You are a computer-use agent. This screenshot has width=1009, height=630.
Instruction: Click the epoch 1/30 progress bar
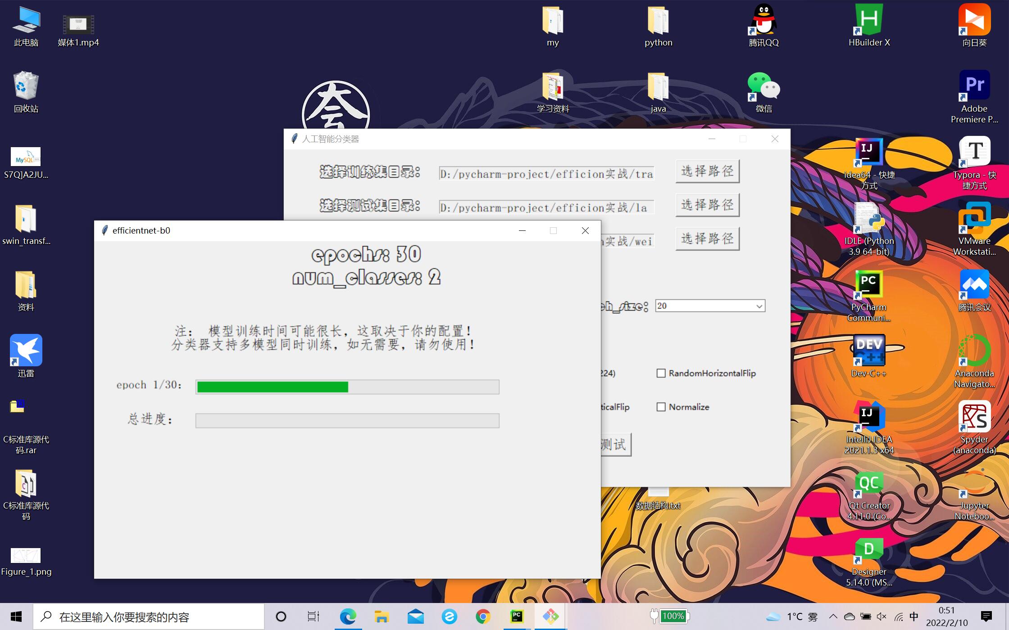coord(347,387)
